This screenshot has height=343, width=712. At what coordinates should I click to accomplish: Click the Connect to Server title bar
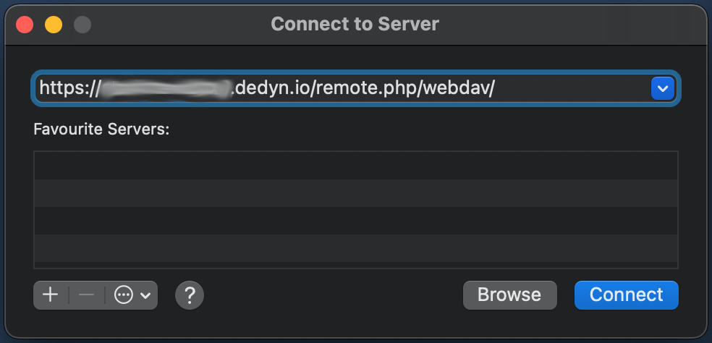click(x=355, y=24)
